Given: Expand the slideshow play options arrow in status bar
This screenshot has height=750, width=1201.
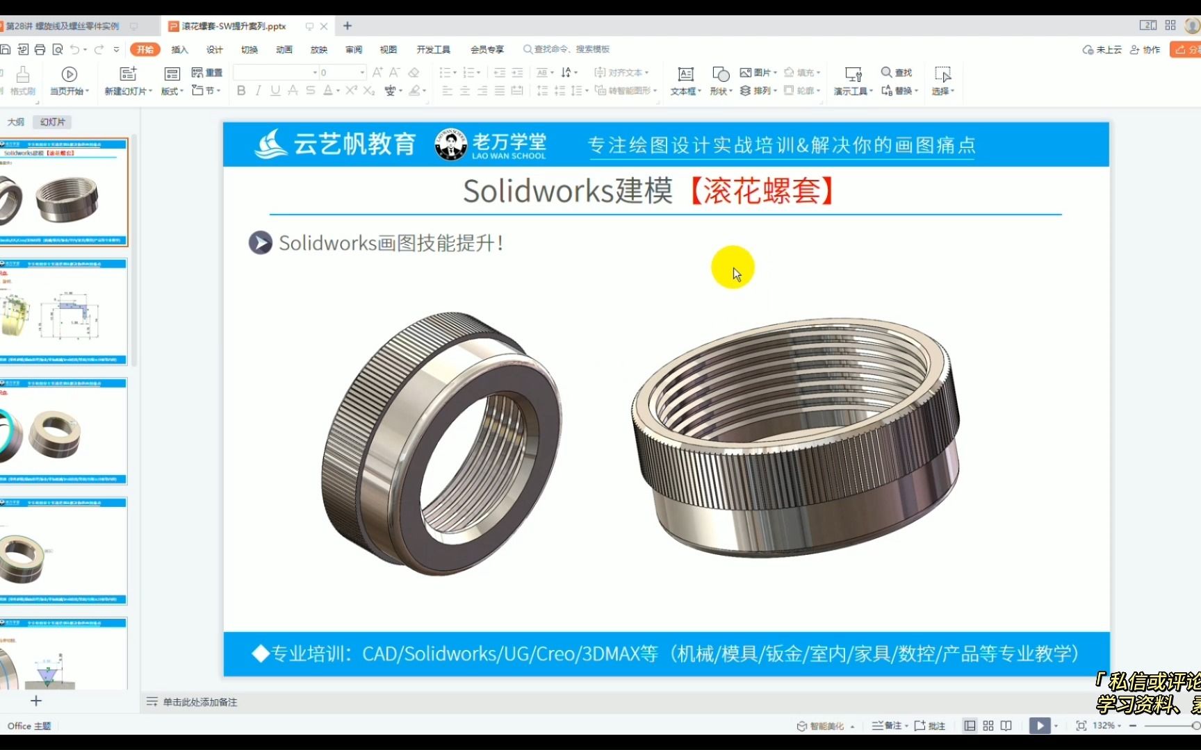Looking at the screenshot, I should [1056, 726].
